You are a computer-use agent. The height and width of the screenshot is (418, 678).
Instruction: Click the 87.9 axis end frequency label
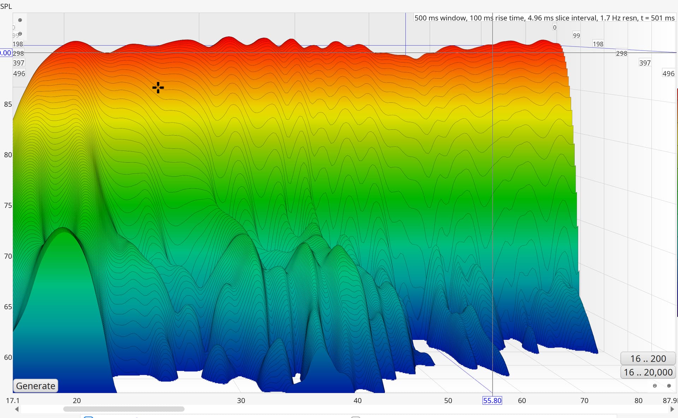[x=670, y=401]
